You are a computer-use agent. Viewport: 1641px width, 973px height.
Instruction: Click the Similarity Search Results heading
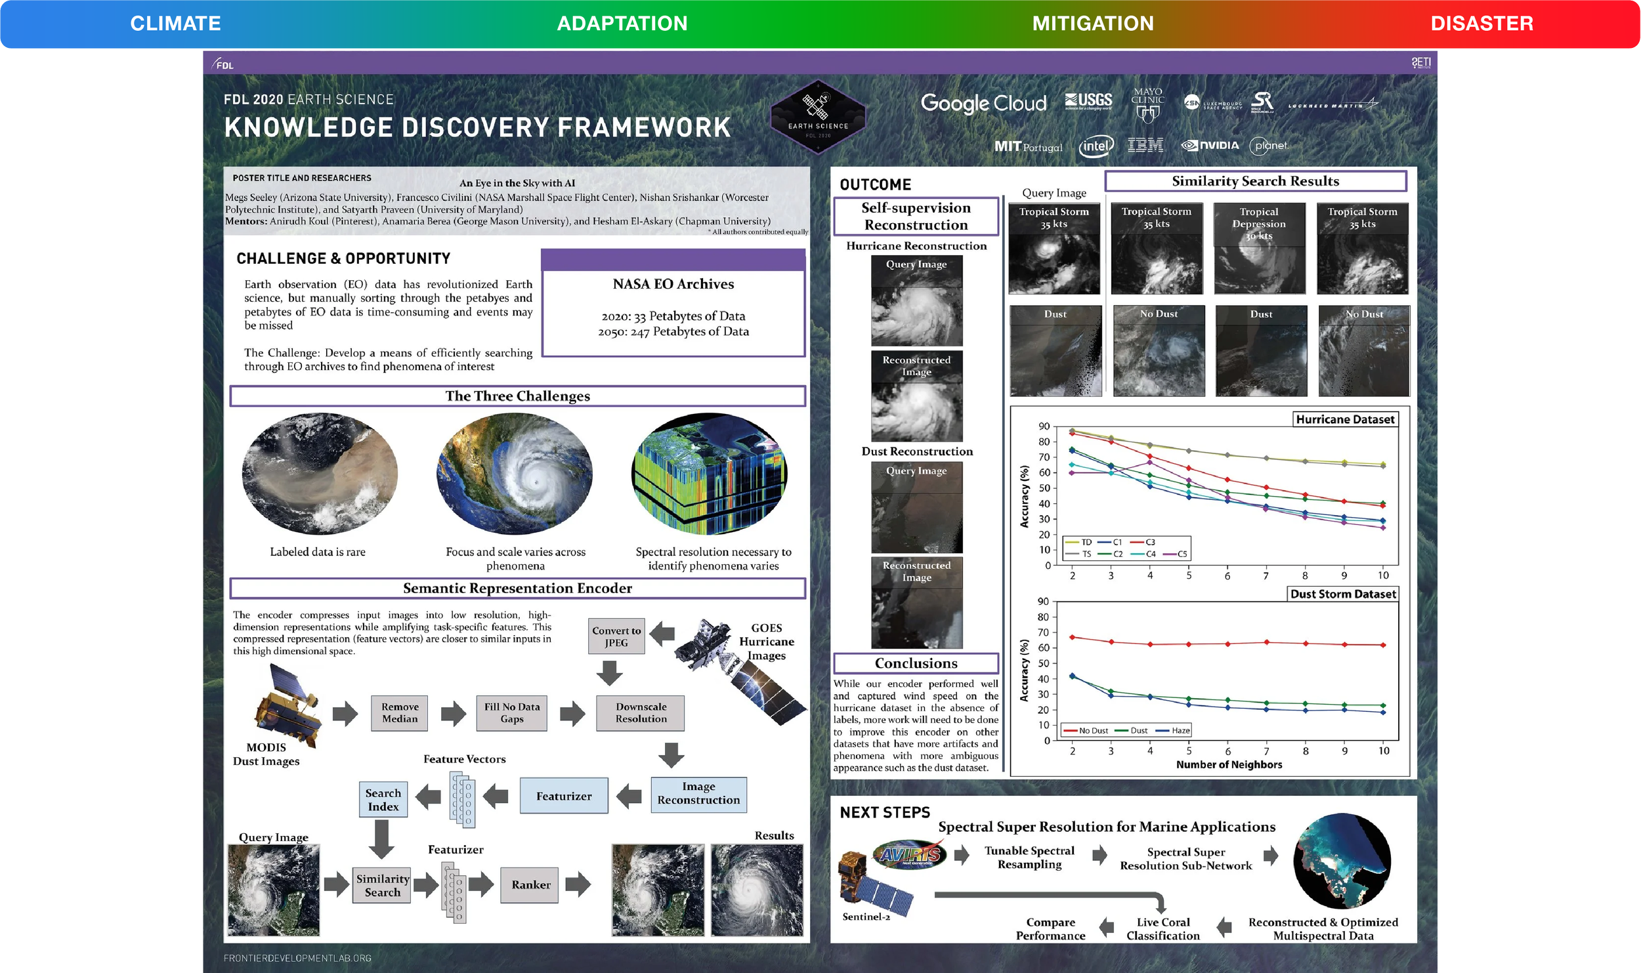click(x=1255, y=181)
